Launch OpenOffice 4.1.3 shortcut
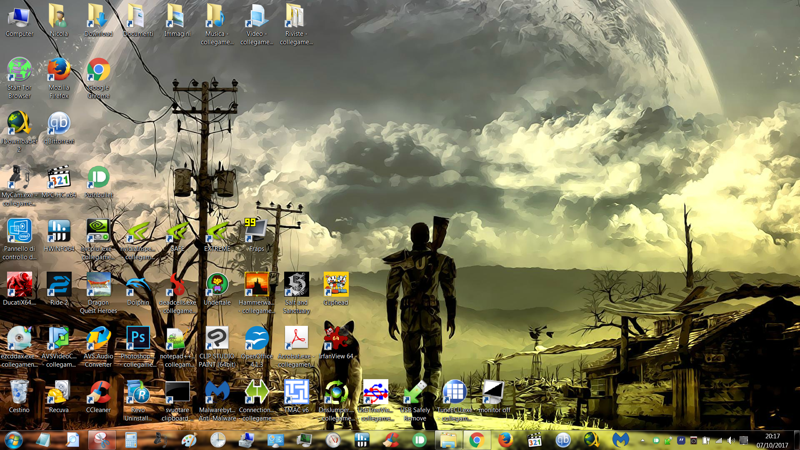The image size is (800, 450). [257, 347]
